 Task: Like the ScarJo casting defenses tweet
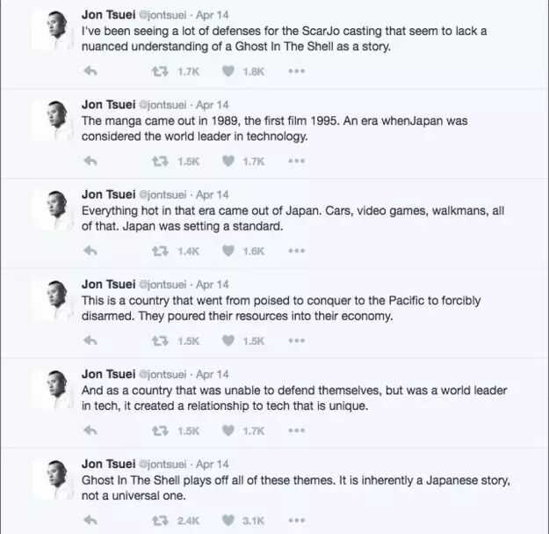coord(228,71)
